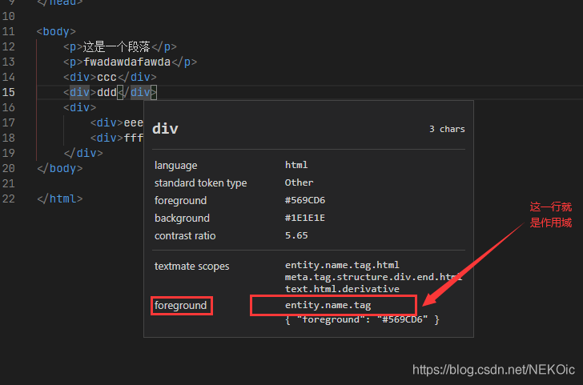Click the opening div tag on line 16

coord(79,108)
